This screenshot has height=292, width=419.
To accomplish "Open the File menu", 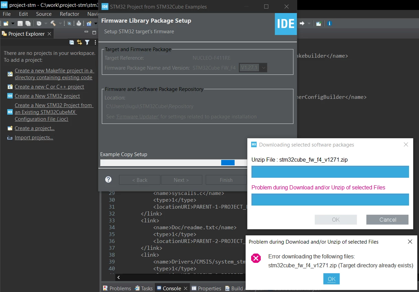I will 7,14.
